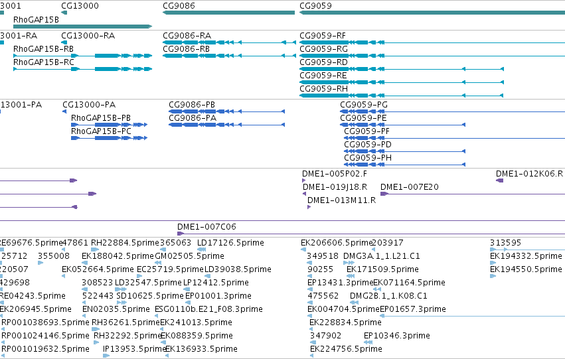Select transcript RhoGAP15B-RC
Screen dimensions: 565x359
(x=82, y=69)
